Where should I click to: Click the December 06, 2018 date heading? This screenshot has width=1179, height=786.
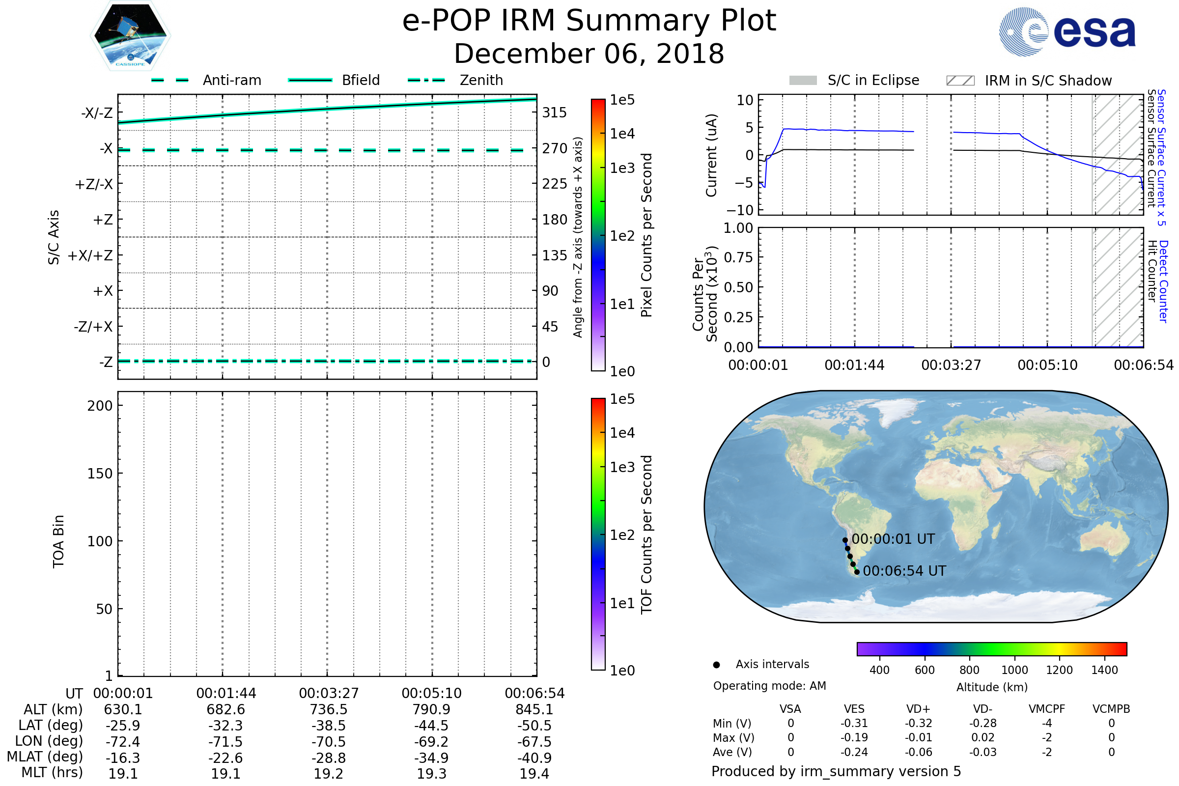(x=589, y=54)
